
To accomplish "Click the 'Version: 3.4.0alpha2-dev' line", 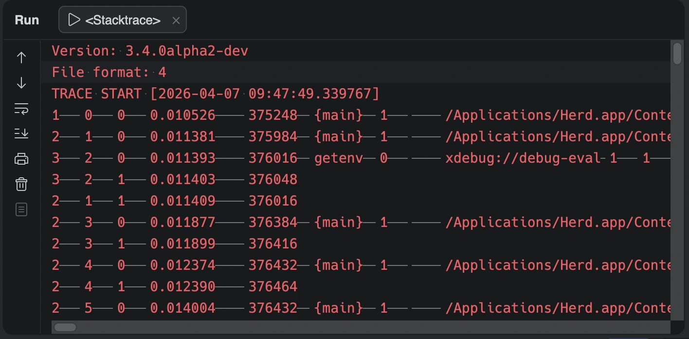I will 150,51.
